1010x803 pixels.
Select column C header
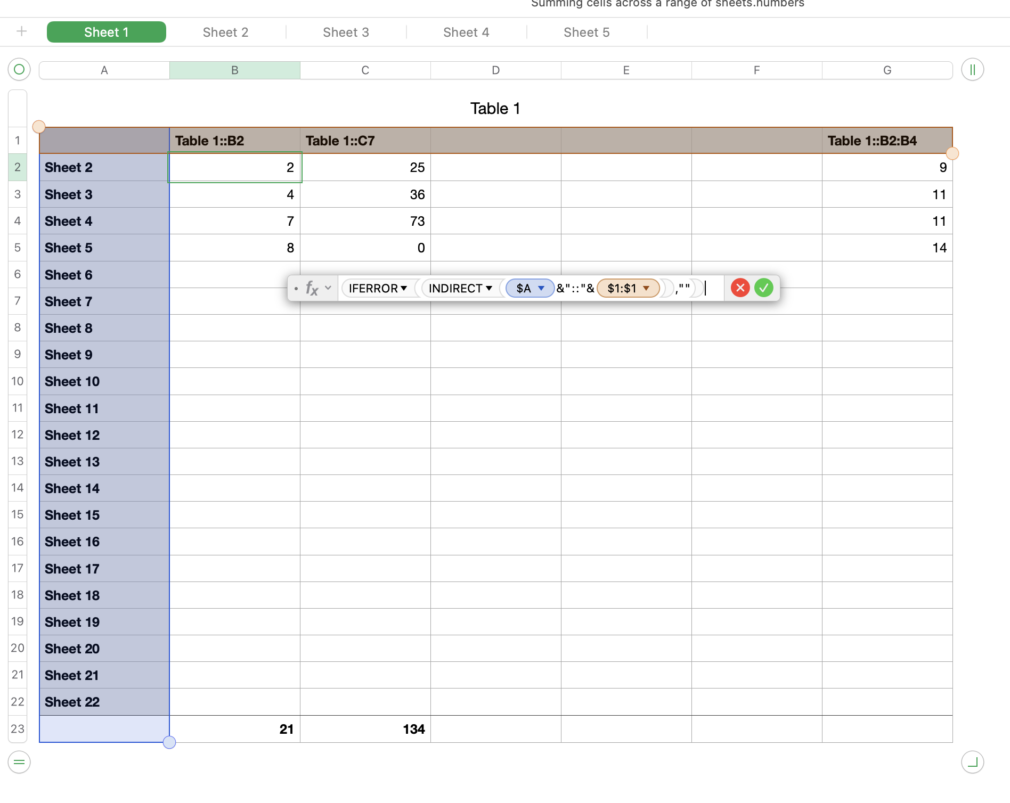(x=365, y=70)
